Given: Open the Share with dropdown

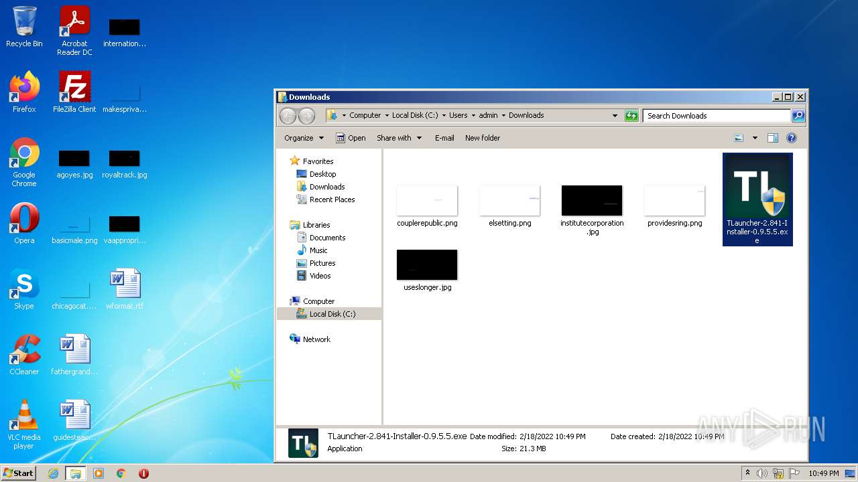Looking at the screenshot, I should point(400,138).
